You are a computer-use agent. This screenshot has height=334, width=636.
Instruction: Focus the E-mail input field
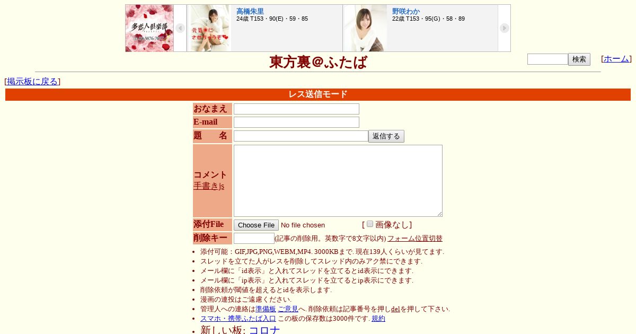[296, 122]
